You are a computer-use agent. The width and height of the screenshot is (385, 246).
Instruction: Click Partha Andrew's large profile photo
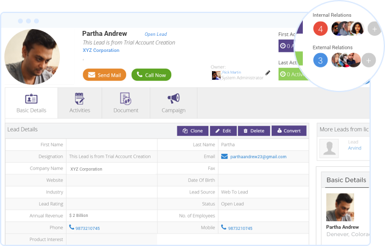(32, 57)
